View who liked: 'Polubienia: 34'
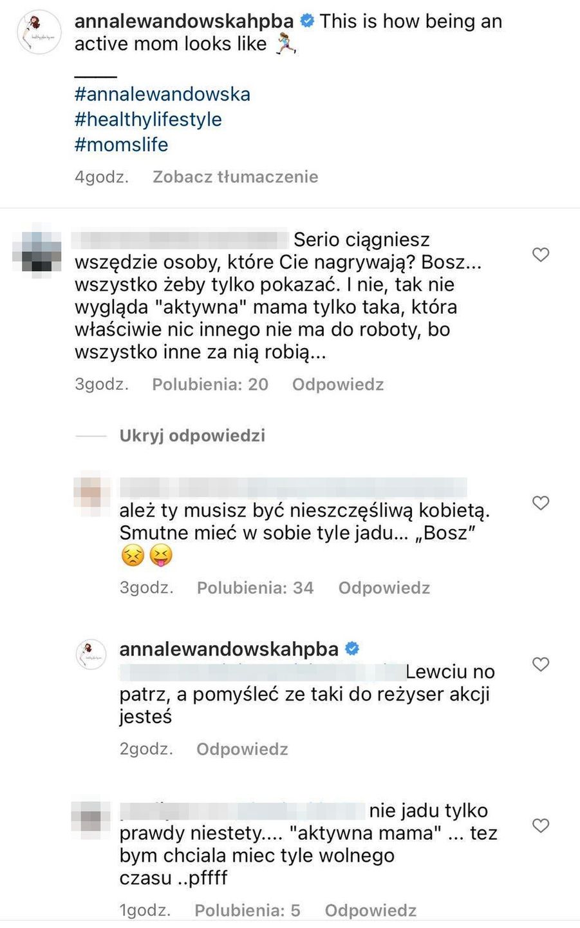This screenshot has width=580, height=928. pos(255,588)
